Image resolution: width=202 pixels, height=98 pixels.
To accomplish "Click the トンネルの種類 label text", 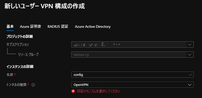I will pyautogui.click(x=17, y=85).
